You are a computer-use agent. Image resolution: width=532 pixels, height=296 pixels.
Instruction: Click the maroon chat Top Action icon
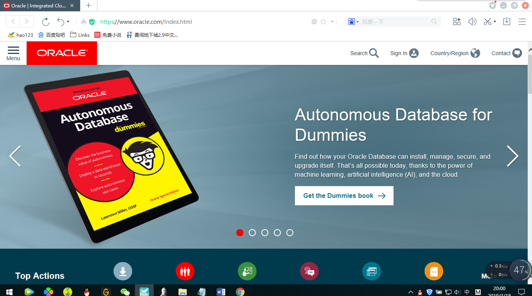pyautogui.click(x=309, y=271)
